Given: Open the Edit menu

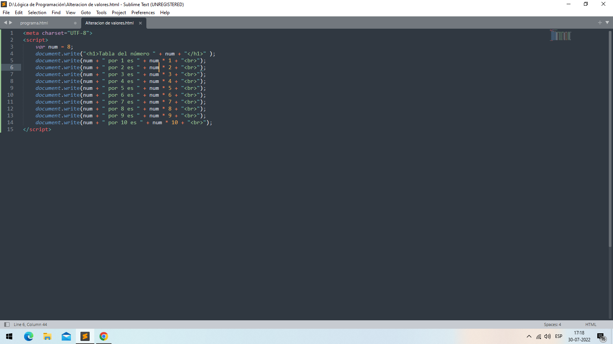Looking at the screenshot, I should tap(19, 13).
